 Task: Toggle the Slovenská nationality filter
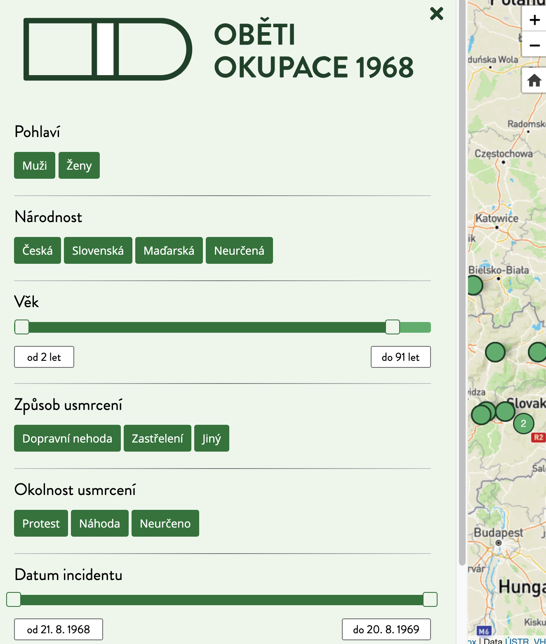[98, 251]
